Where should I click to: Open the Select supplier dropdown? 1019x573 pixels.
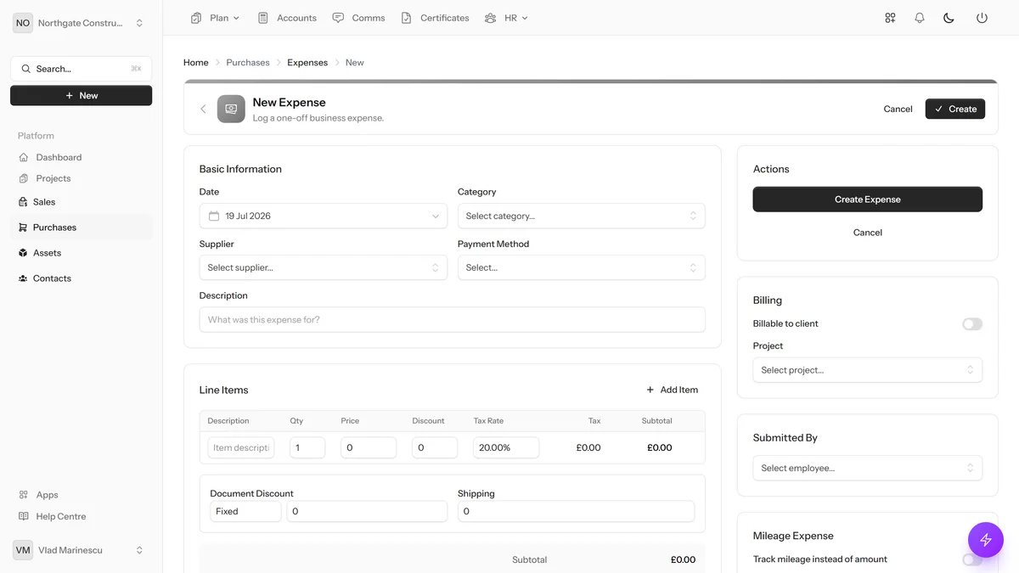[x=324, y=267]
